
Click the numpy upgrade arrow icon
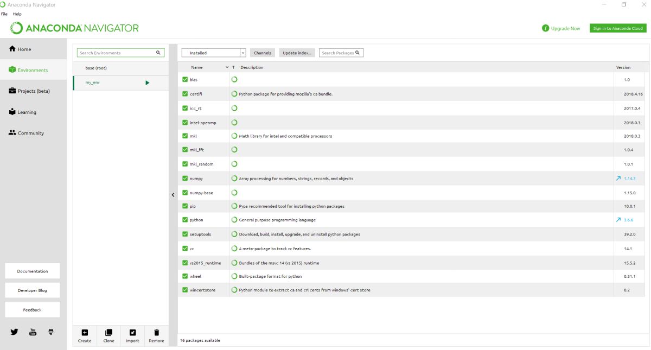pos(618,179)
